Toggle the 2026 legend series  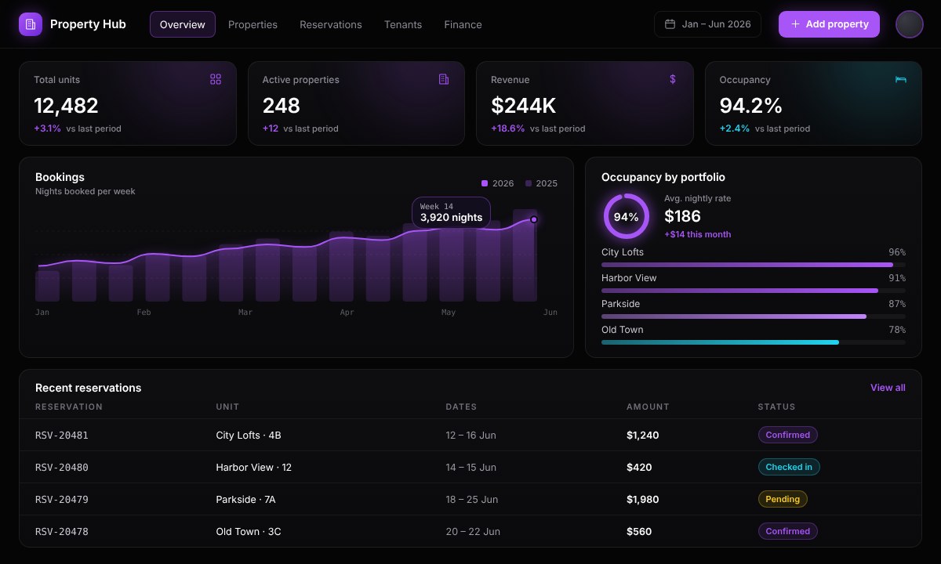tap(498, 183)
